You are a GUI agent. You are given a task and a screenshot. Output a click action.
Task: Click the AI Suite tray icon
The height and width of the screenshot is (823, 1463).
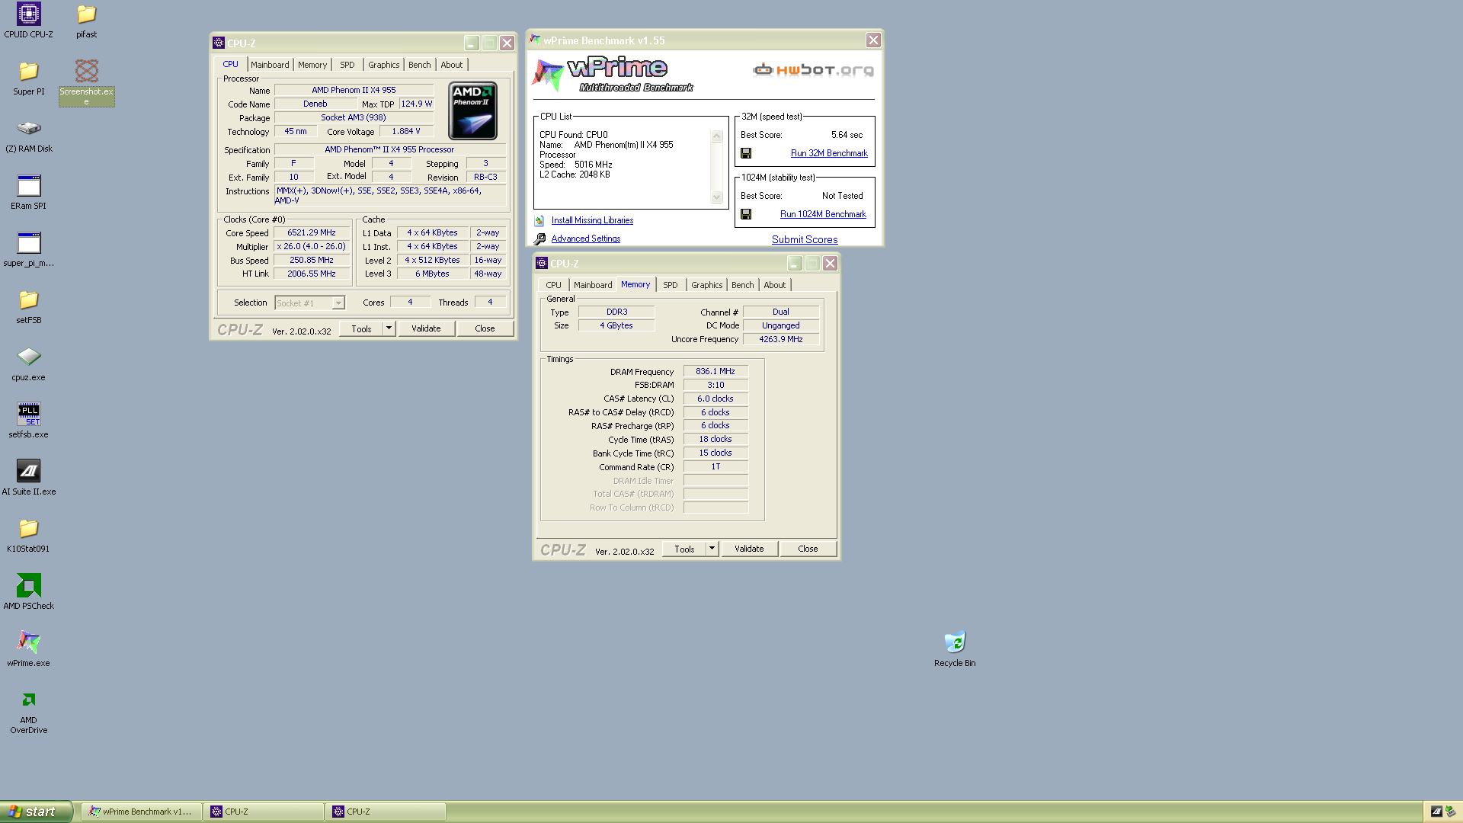pos(1436,812)
